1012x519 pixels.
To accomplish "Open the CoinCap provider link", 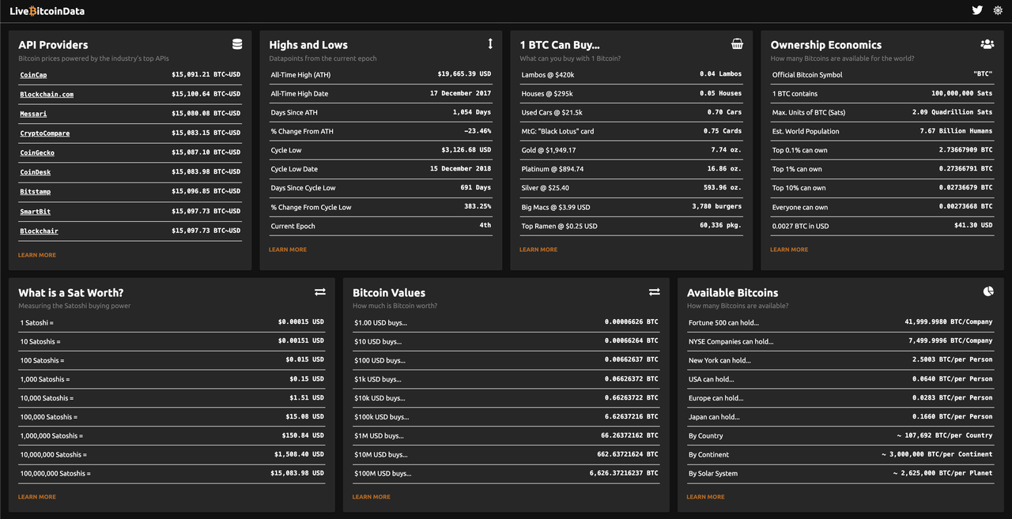I will pos(33,75).
